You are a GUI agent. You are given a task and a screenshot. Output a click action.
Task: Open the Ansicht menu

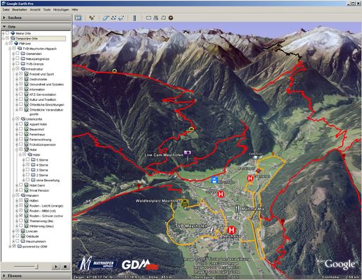pos(35,10)
